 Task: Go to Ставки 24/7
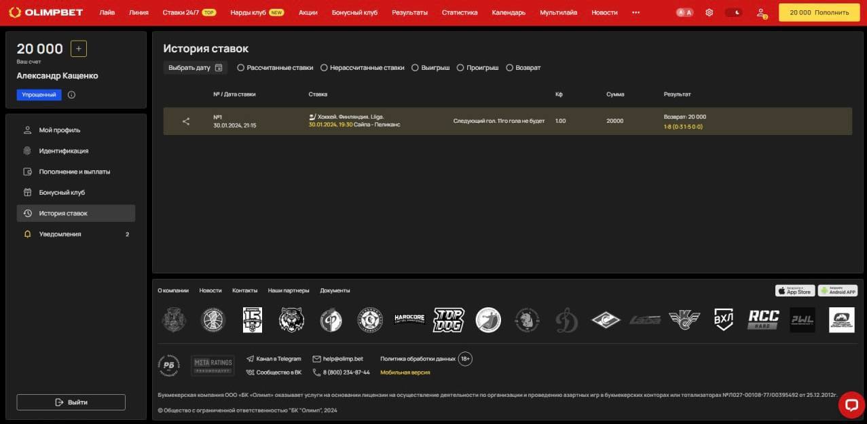click(189, 12)
